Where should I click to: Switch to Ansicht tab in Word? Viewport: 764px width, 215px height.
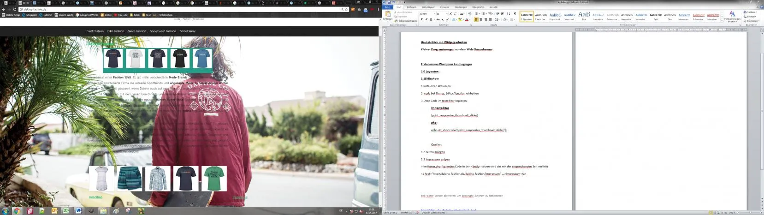[x=493, y=7]
